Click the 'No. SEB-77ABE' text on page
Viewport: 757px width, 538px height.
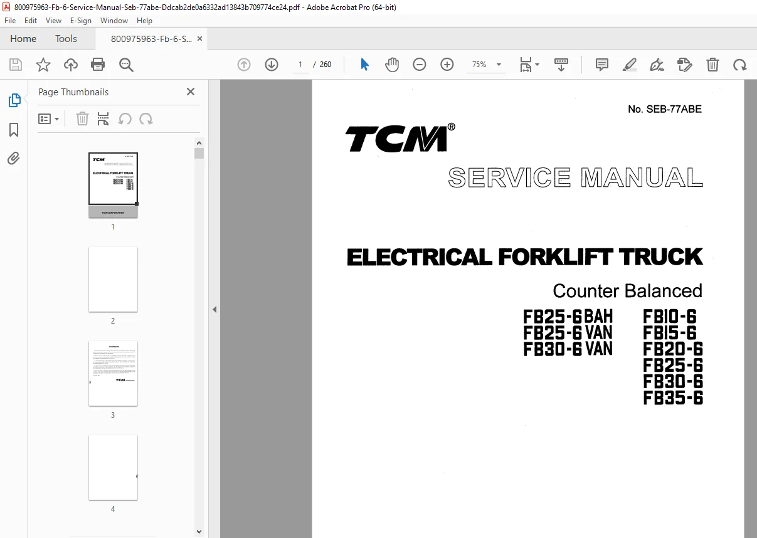[665, 109]
